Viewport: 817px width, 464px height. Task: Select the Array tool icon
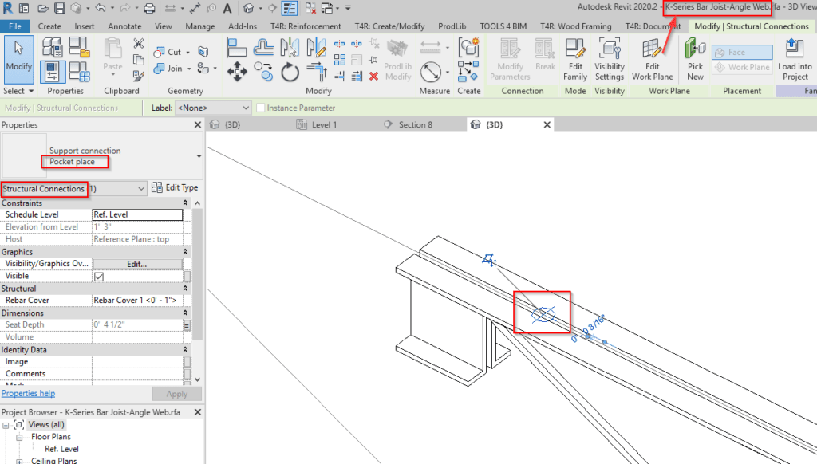[340, 60]
